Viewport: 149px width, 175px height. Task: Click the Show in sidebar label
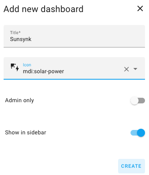(x=26, y=132)
